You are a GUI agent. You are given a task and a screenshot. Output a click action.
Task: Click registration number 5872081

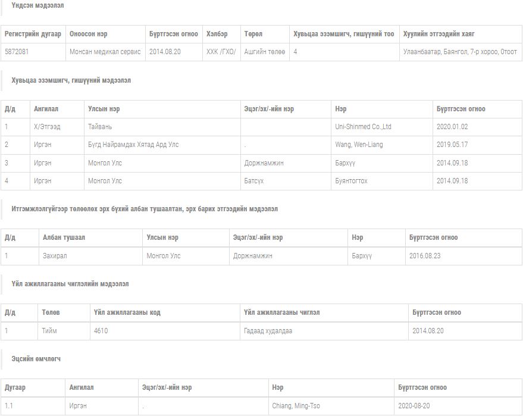click(x=17, y=52)
